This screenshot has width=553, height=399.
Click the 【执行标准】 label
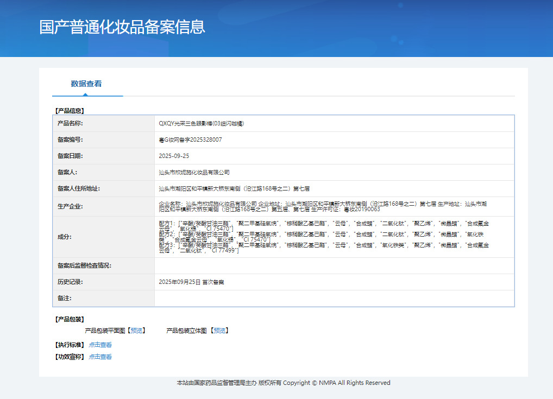(70, 345)
